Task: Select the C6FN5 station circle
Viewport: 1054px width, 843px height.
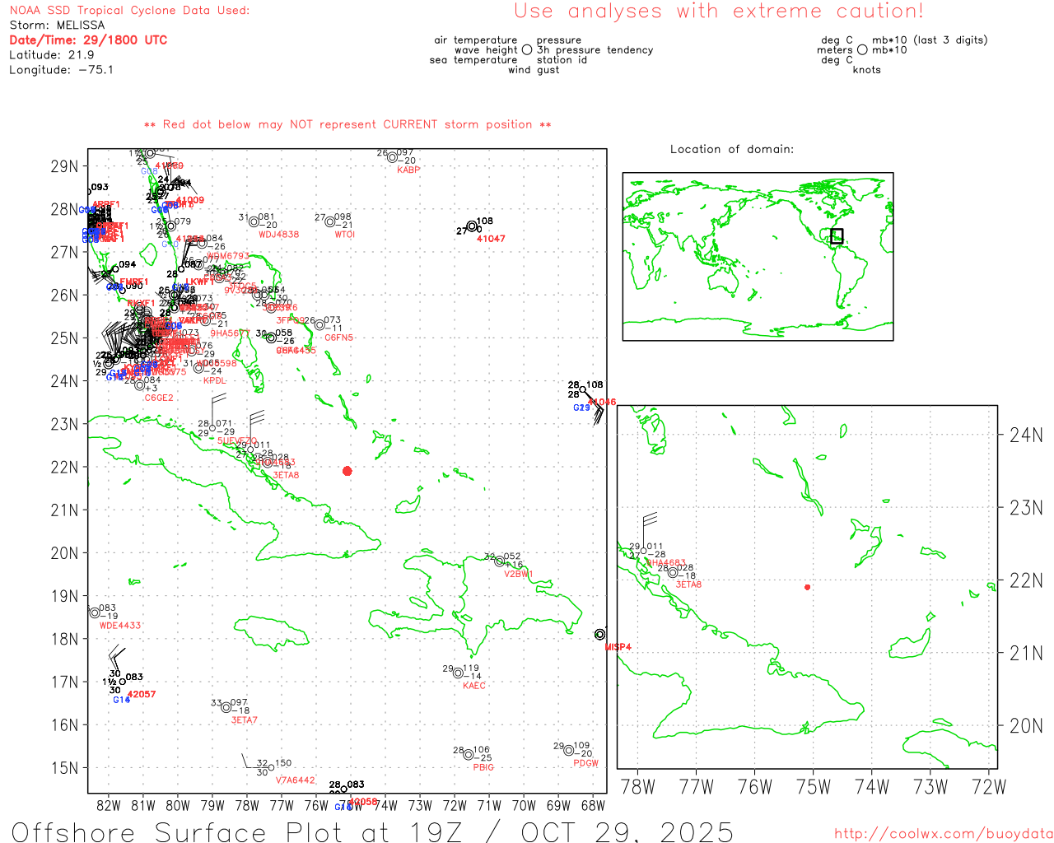Action: pyautogui.click(x=319, y=324)
